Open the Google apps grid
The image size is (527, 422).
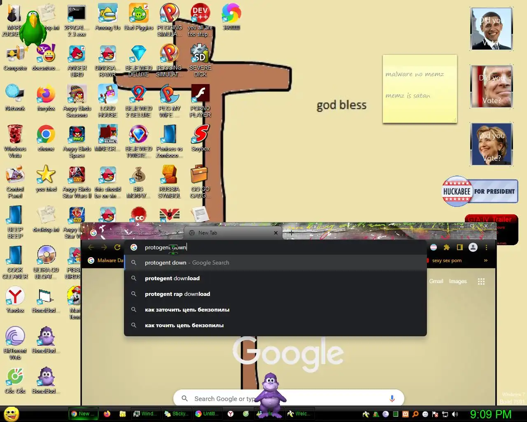click(481, 281)
